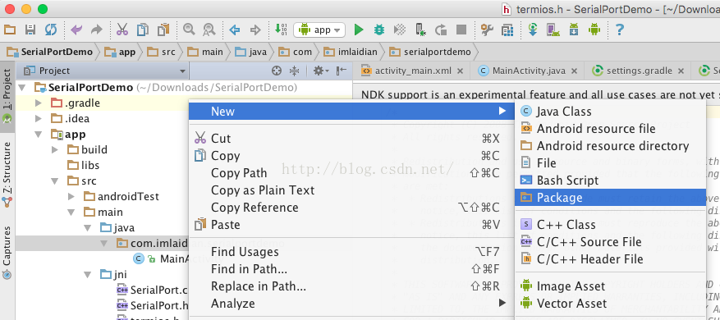Hide the Project tool window
The height and width of the screenshot is (320, 720).
pos(341,71)
